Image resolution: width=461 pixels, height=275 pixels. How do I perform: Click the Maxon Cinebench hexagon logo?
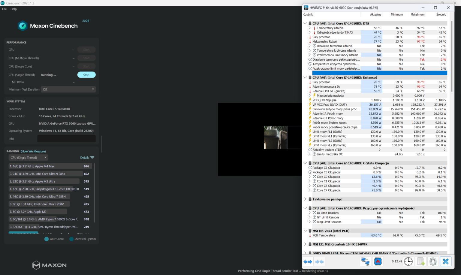(23, 26)
